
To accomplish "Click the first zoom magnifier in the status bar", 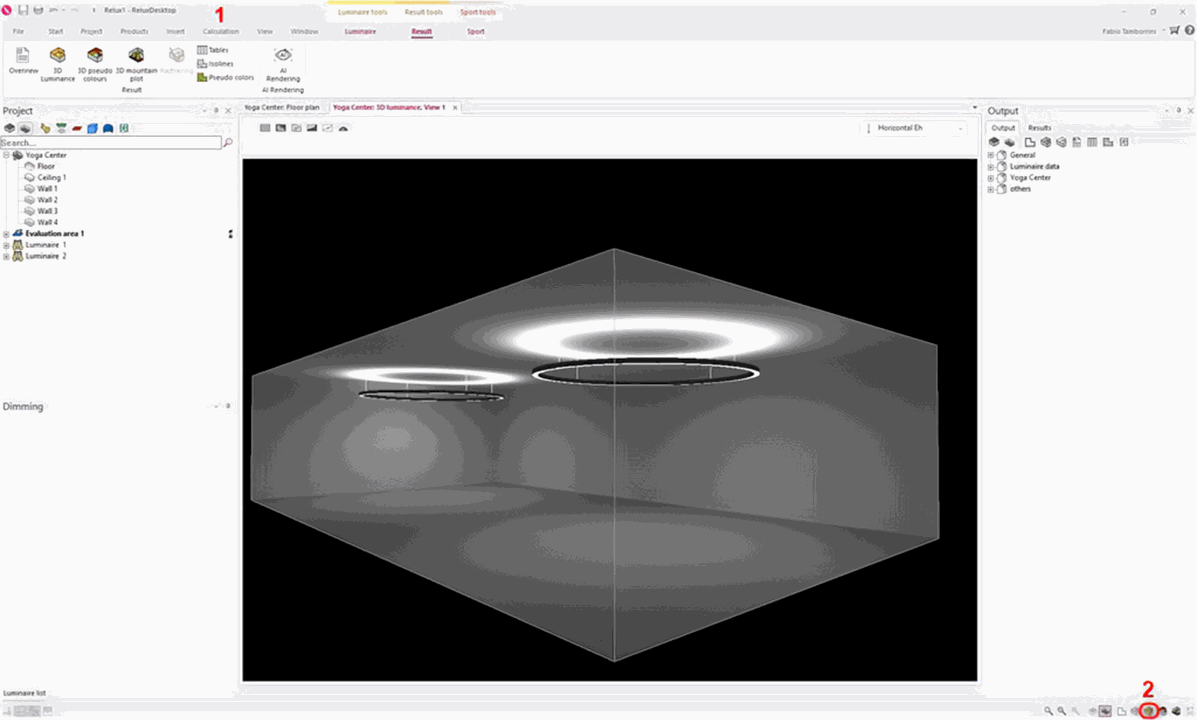I will point(1049,711).
